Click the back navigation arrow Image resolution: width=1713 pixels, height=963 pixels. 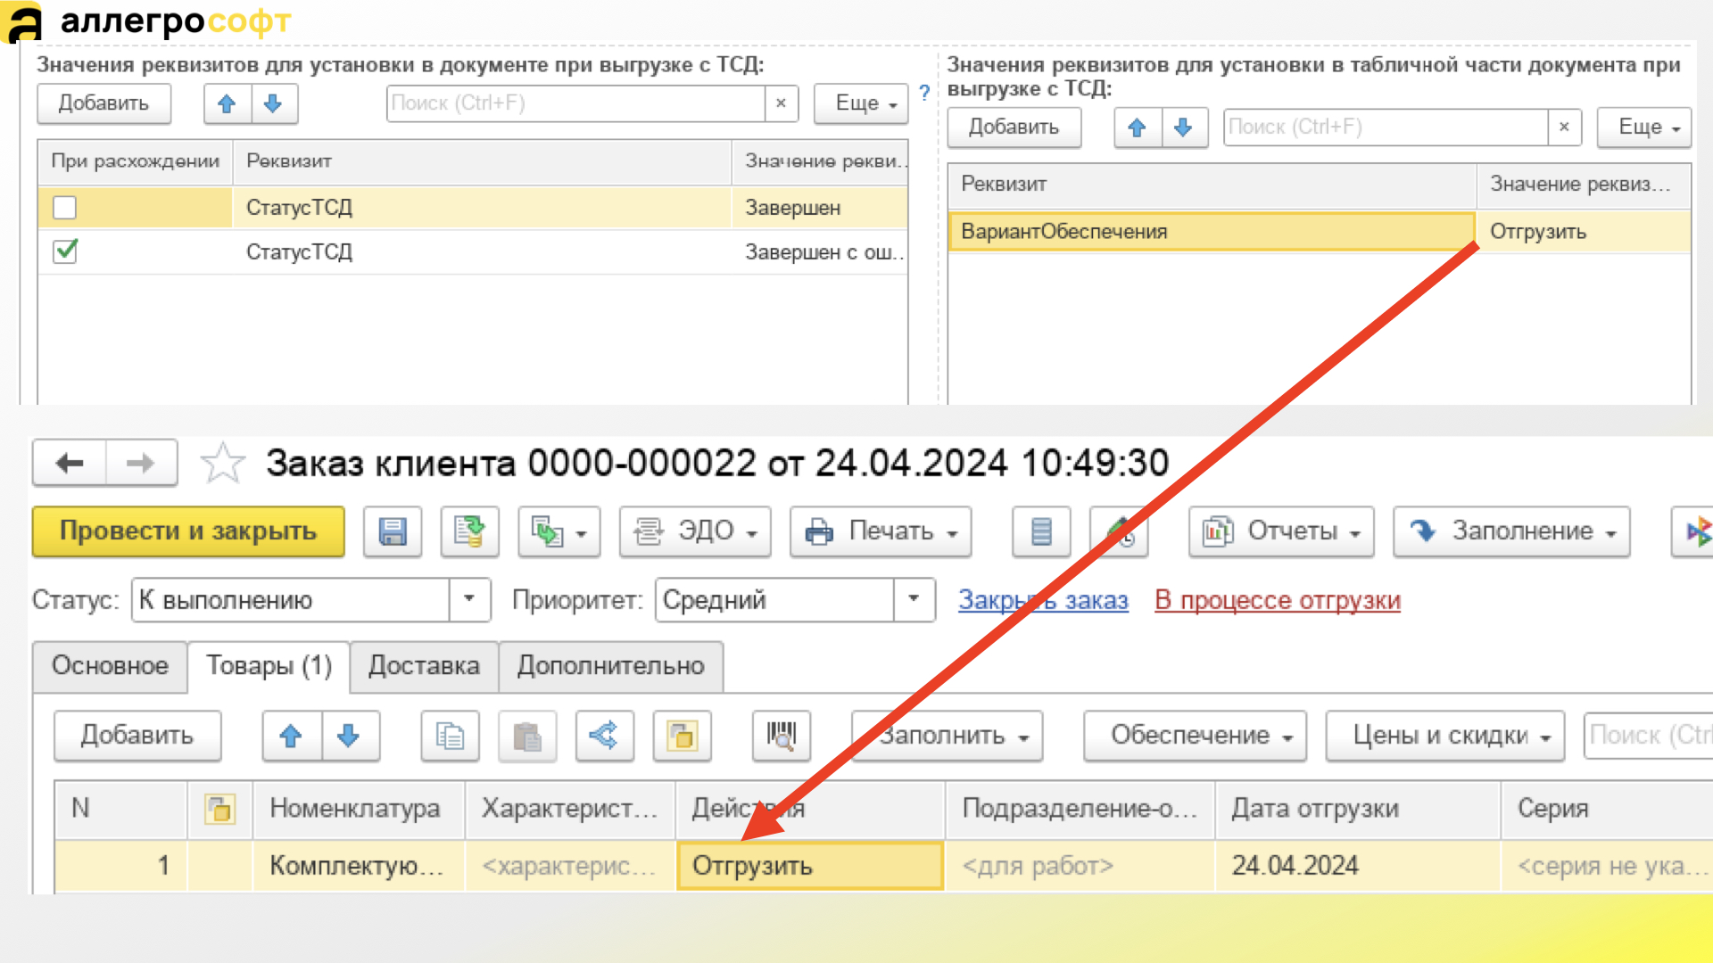pos(70,463)
